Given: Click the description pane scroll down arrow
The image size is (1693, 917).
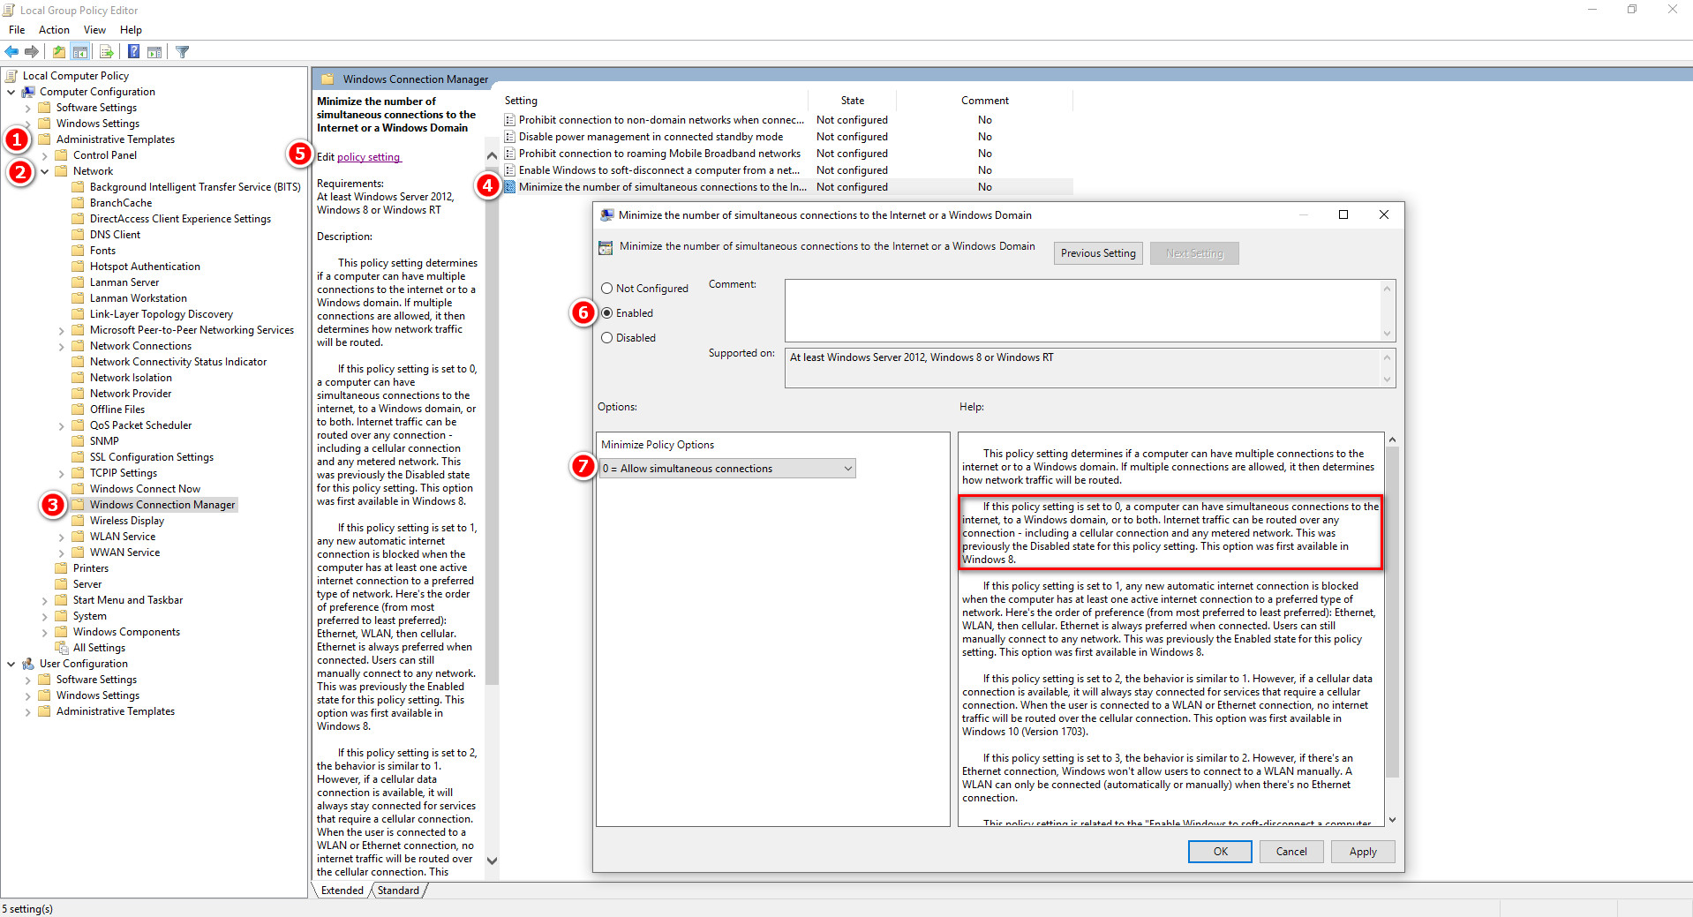Looking at the screenshot, I should pyautogui.click(x=492, y=861).
